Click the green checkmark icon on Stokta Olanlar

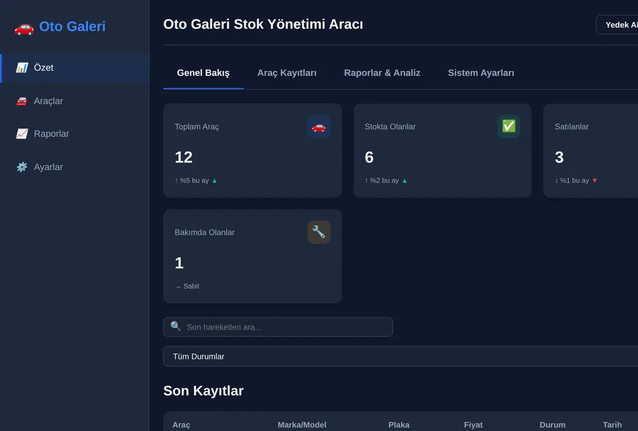509,126
